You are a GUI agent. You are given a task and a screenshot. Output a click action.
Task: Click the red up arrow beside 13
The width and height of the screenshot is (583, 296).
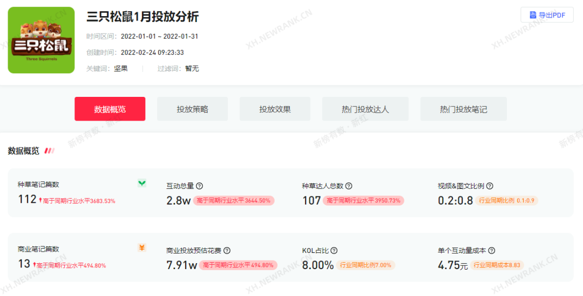[34, 265]
